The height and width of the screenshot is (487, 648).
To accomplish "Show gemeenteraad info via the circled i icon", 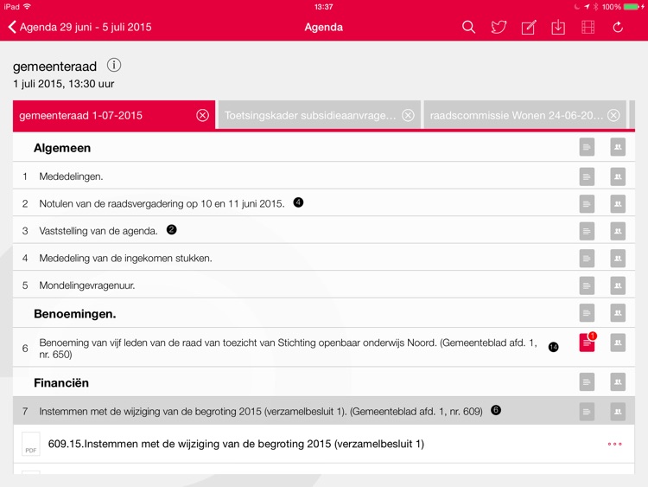I will pyautogui.click(x=114, y=66).
